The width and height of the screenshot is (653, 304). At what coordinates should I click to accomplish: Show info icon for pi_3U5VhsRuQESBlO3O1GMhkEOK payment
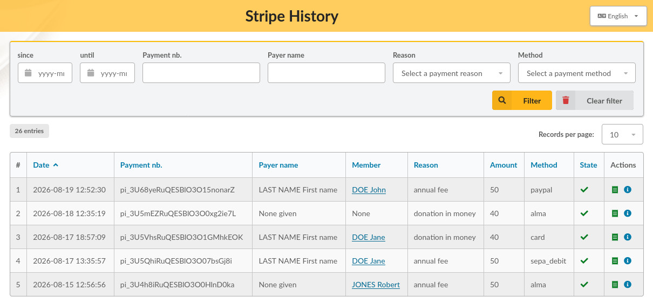click(x=627, y=237)
